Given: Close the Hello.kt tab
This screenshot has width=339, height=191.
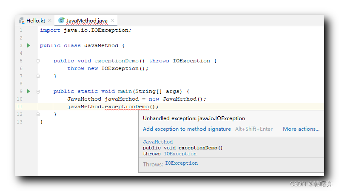Looking at the screenshot, I should [x=50, y=20].
